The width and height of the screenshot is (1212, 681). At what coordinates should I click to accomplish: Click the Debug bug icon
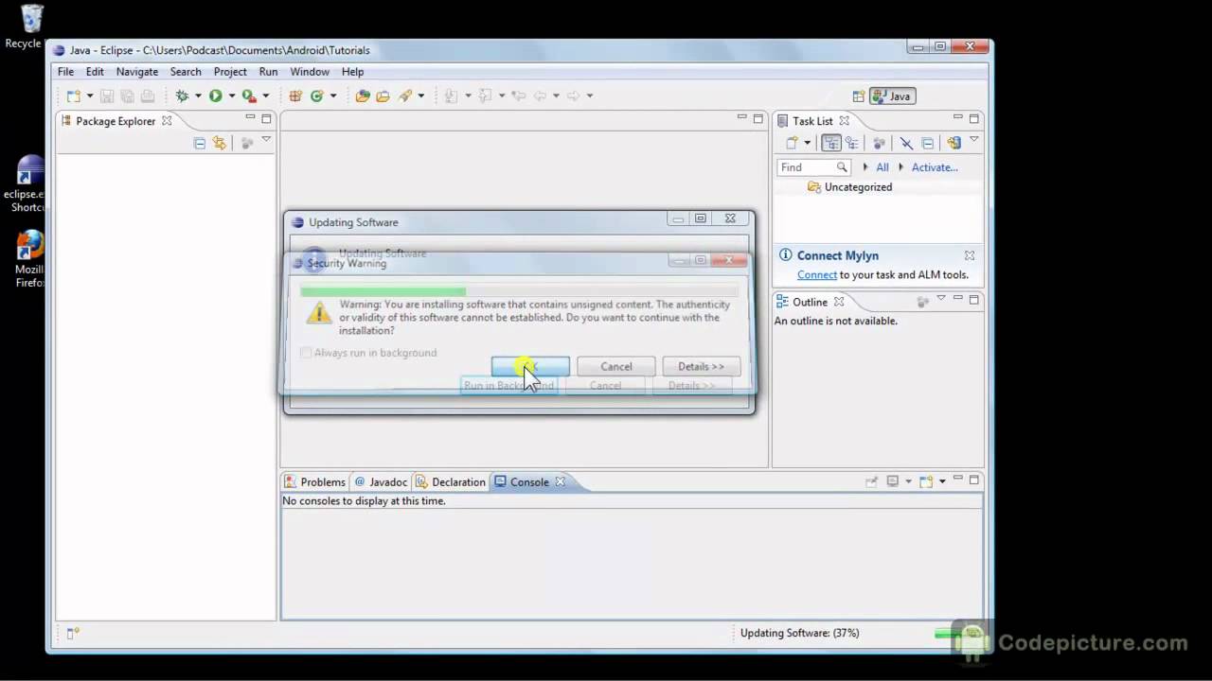click(x=182, y=96)
